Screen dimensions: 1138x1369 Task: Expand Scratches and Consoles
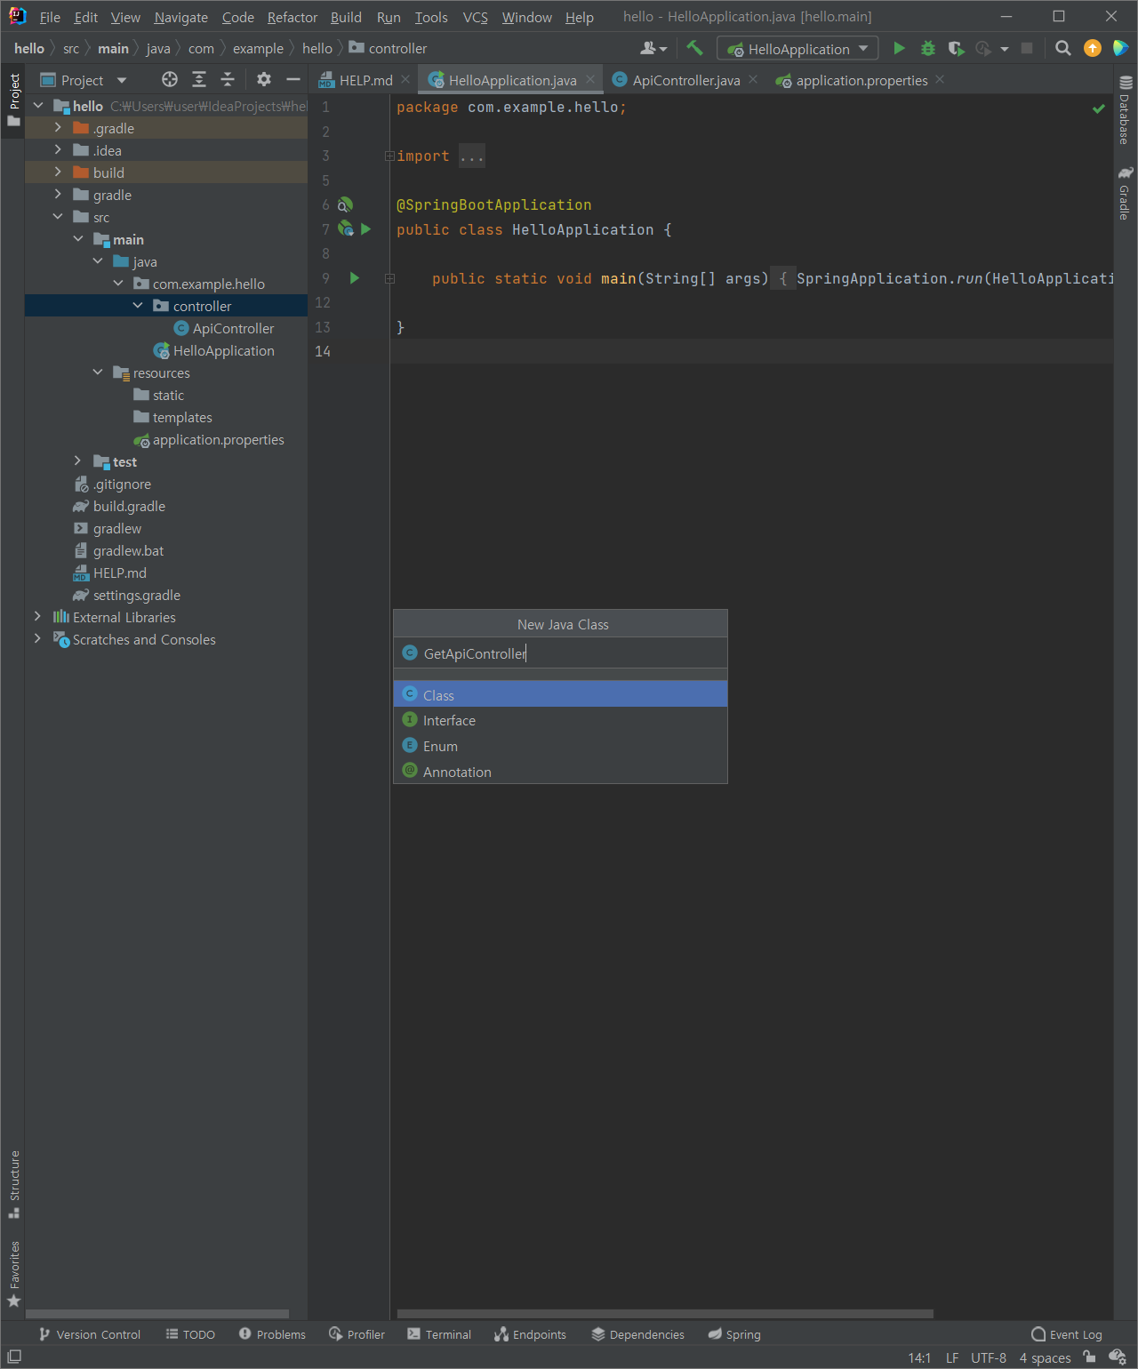37,639
